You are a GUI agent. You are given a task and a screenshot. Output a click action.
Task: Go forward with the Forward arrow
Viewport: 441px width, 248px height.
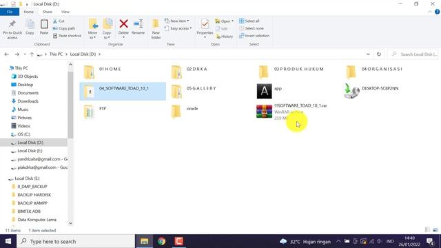click(17, 54)
